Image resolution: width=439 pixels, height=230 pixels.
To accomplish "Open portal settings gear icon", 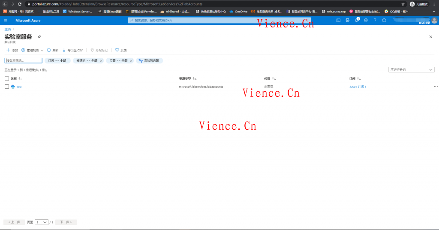I will click(x=366, y=20).
